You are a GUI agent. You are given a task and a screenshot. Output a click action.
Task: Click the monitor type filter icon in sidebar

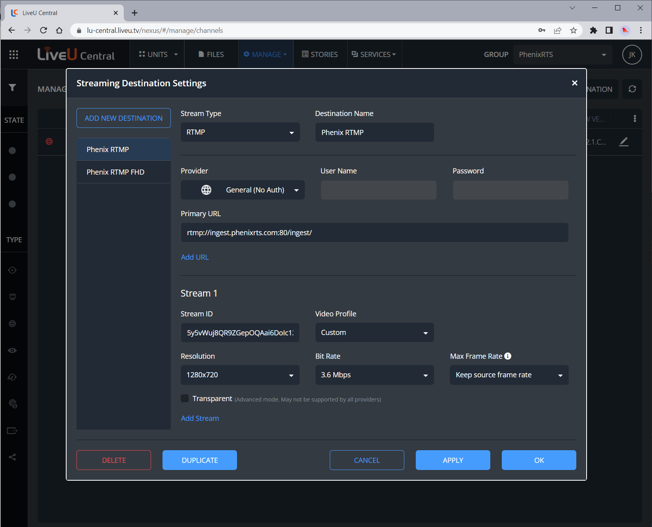click(12, 297)
